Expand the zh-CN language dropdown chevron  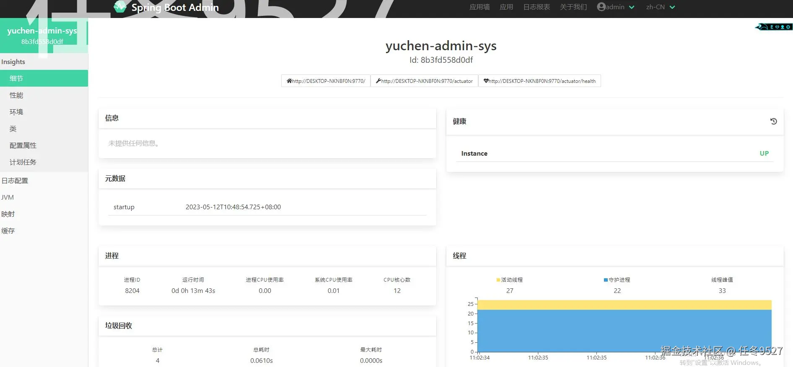click(x=672, y=7)
